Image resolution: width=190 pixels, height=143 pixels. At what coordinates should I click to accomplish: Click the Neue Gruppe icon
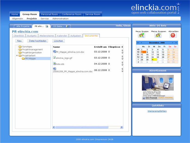coord(142,35)
